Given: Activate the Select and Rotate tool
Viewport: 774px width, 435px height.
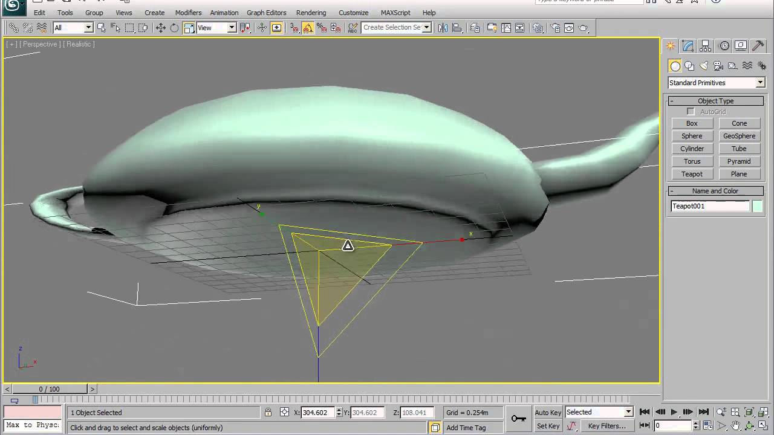Looking at the screenshot, I should pos(174,28).
